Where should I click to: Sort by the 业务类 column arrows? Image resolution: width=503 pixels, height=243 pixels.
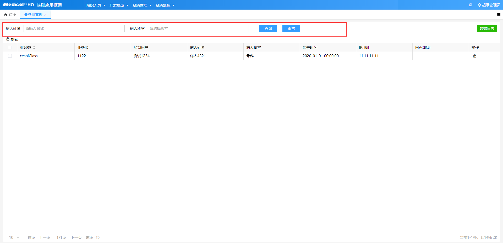click(34, 48)
